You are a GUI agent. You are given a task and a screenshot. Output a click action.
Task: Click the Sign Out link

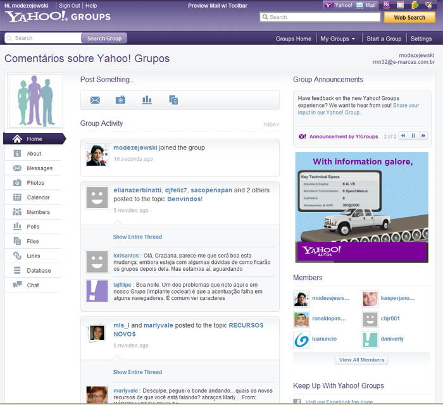tap(69, 6)
